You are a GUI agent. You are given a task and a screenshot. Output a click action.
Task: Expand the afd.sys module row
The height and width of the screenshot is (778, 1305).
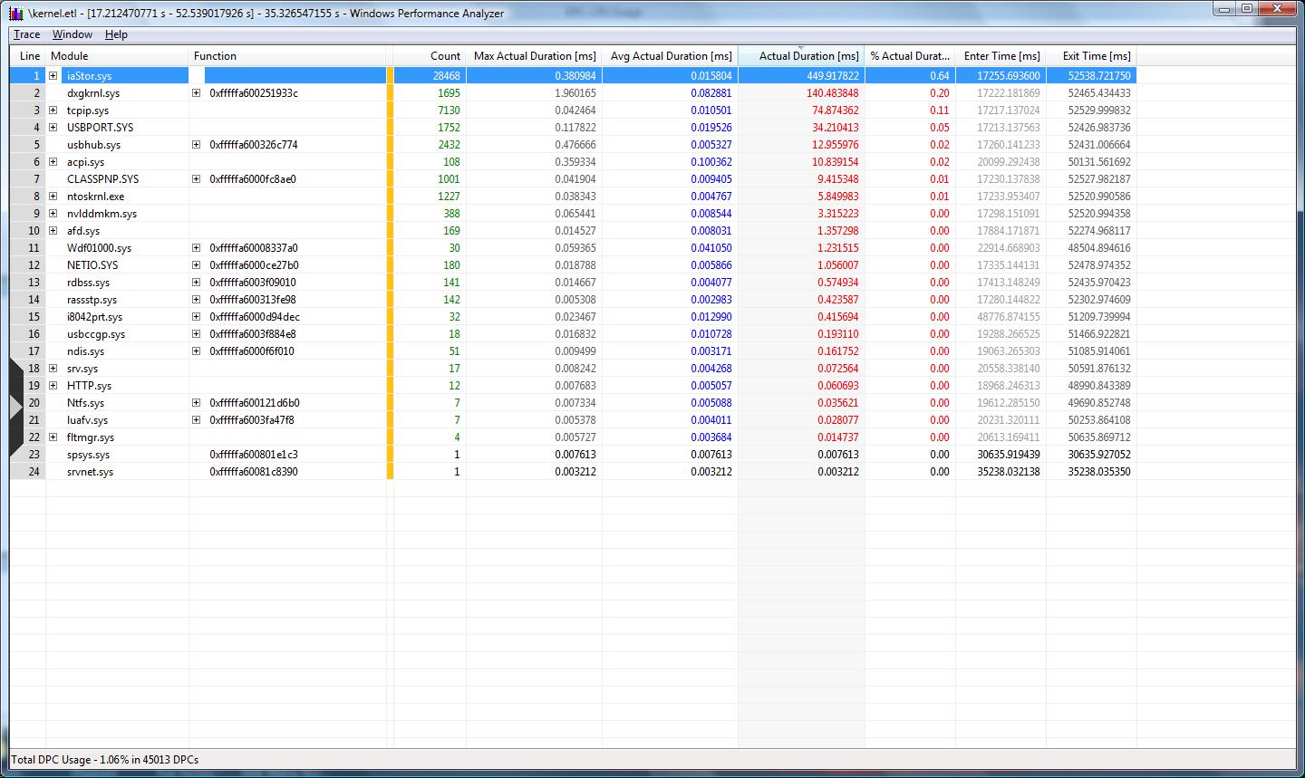[53, 231]
